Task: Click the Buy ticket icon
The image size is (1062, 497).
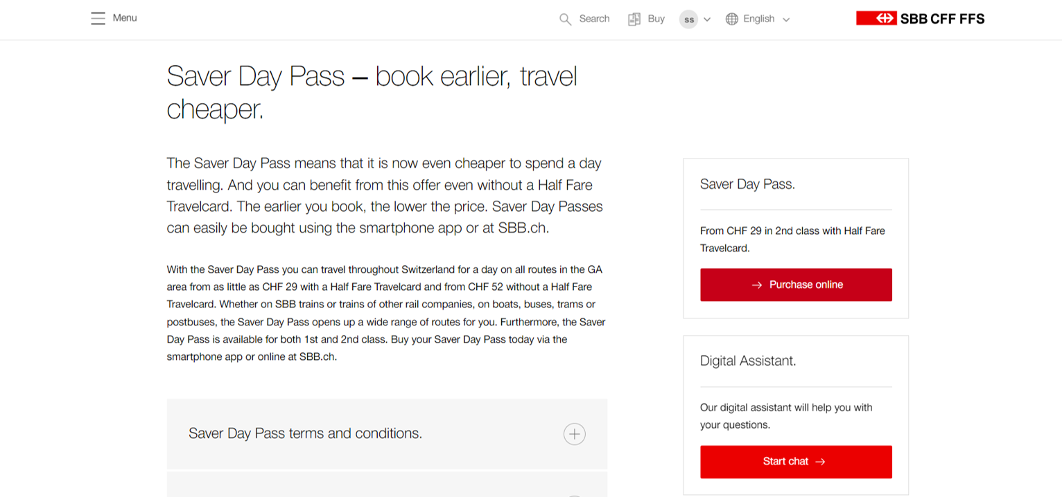Action: tap(634, 19)
